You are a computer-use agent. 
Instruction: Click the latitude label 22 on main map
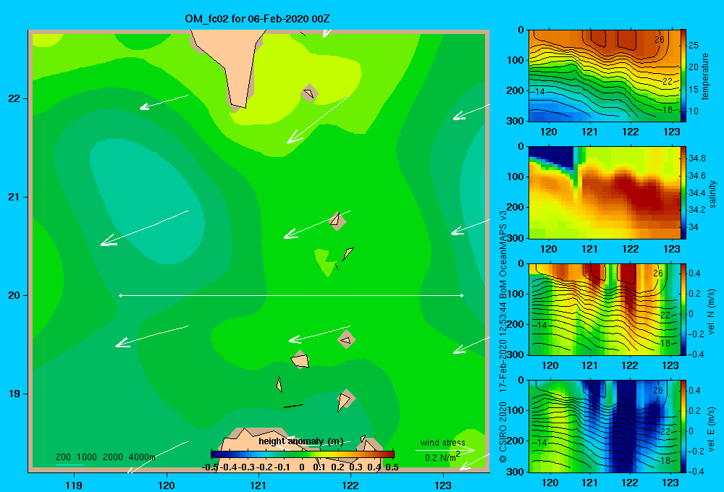click(x=14, y=99)
